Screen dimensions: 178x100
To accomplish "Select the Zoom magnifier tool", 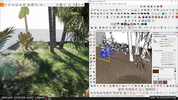I will coord(91,79).
